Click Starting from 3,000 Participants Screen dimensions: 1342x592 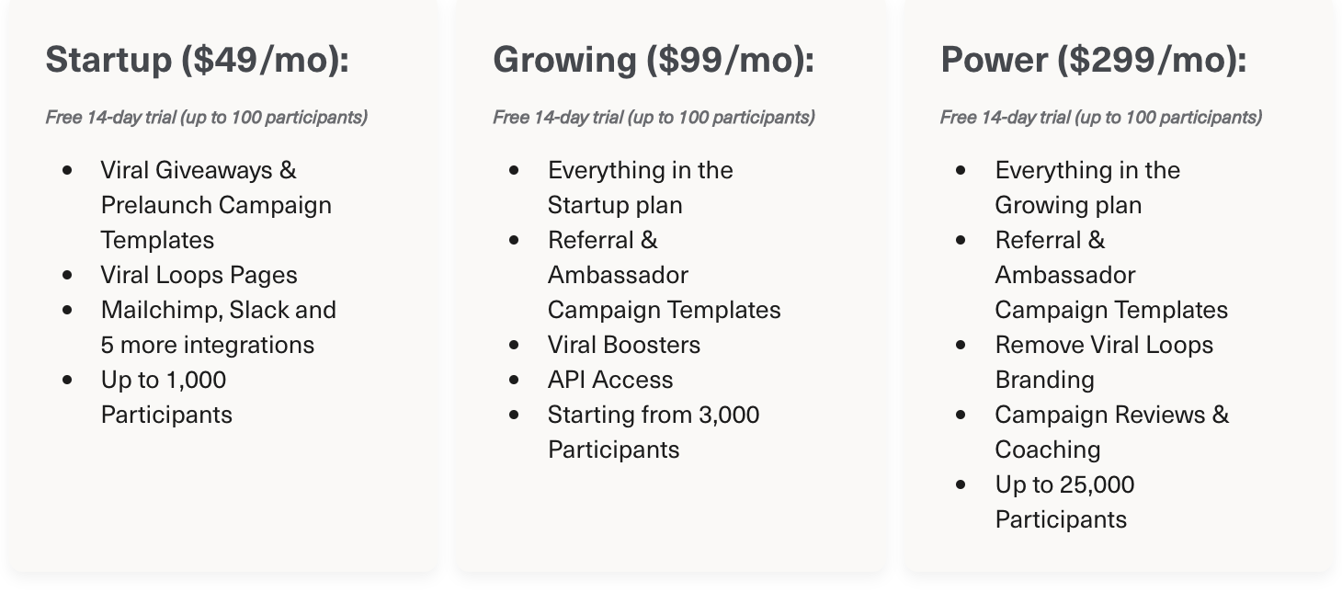653,432
